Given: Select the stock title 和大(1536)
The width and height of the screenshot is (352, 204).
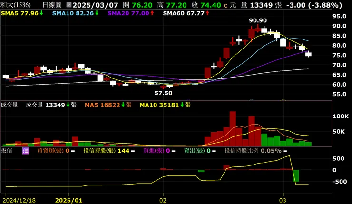Looking at the screenshot, I should pyautogui.click(x=16, y=5).
